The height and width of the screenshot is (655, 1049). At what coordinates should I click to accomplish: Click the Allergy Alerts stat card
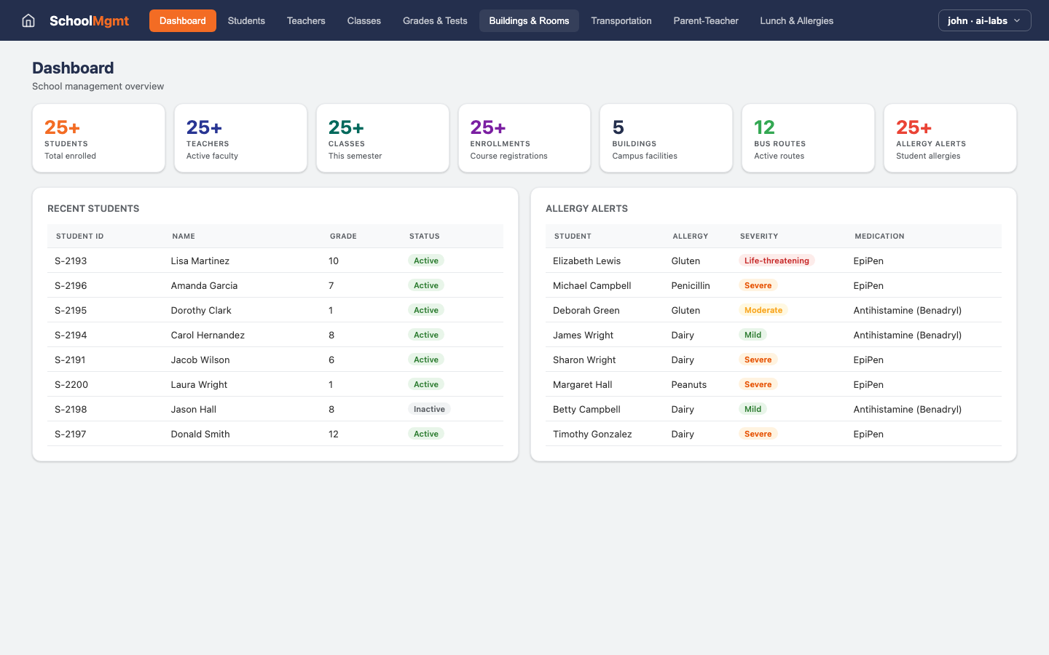click(950, 138)
